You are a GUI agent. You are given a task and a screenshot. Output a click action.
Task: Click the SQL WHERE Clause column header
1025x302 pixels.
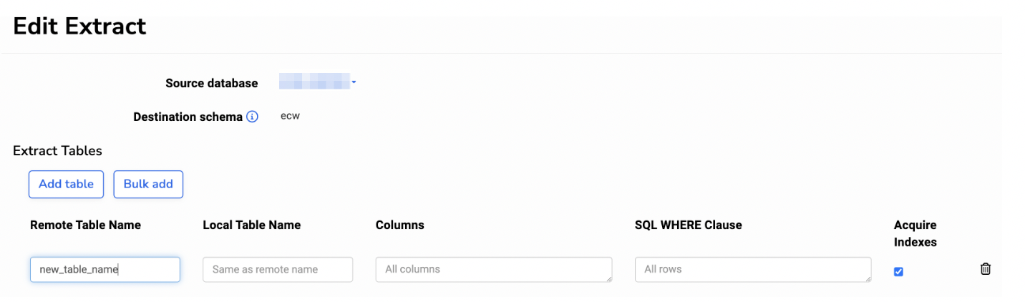point(688,225)
